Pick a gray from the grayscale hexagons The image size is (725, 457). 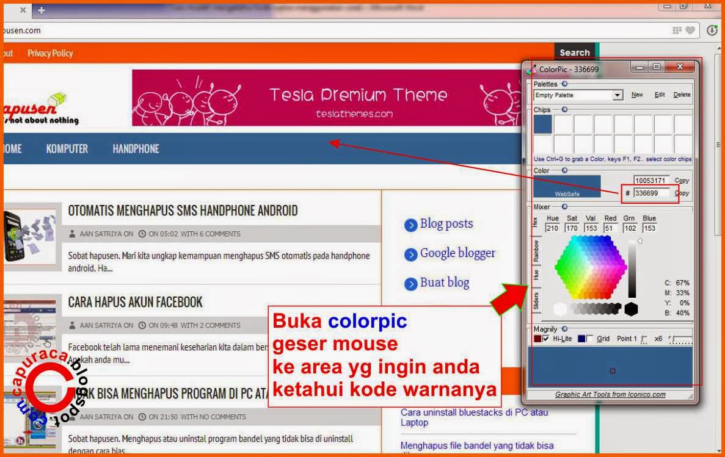(x=596, y=308)
